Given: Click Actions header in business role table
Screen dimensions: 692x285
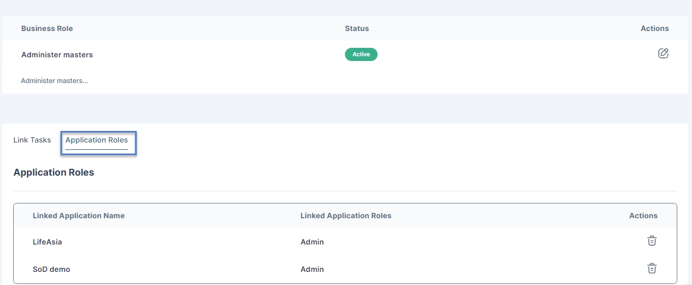Looking at the screenshot, I should point(654,28).
